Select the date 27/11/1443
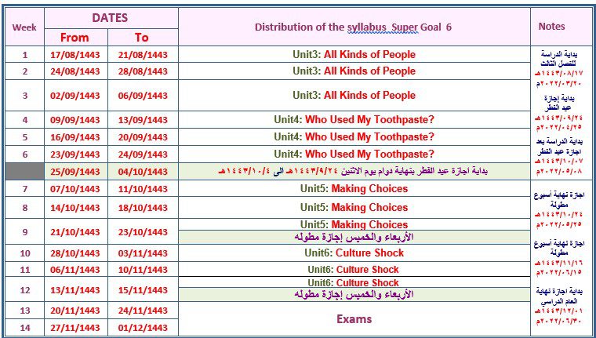 75,328
